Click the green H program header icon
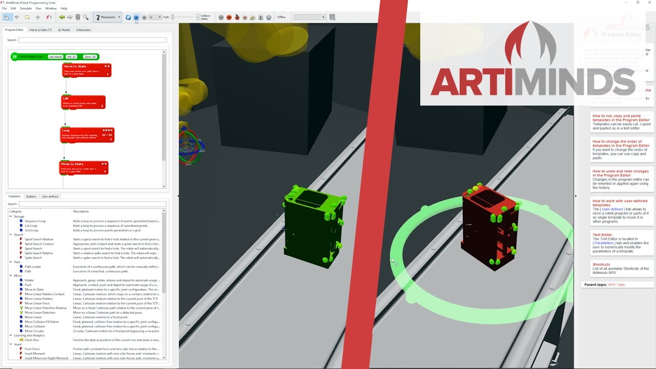 click(x=14, y=57)
